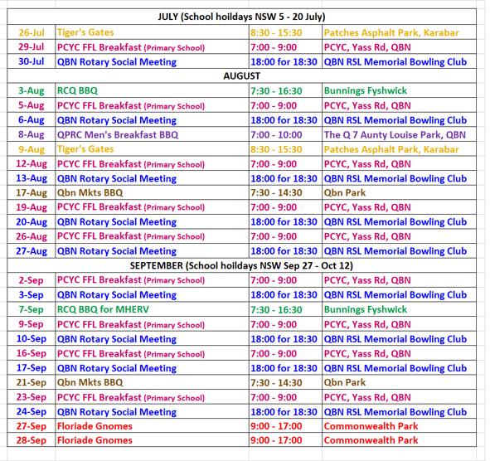Click Bunnings Fyshwick cell in 7-Sep row

click(399, 309)
